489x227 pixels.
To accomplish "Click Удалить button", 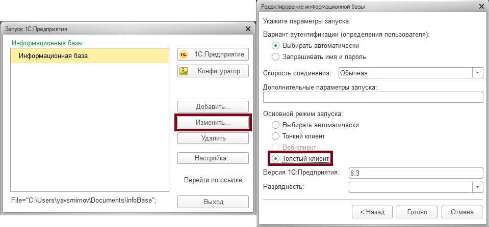I will tap(213, 138).
